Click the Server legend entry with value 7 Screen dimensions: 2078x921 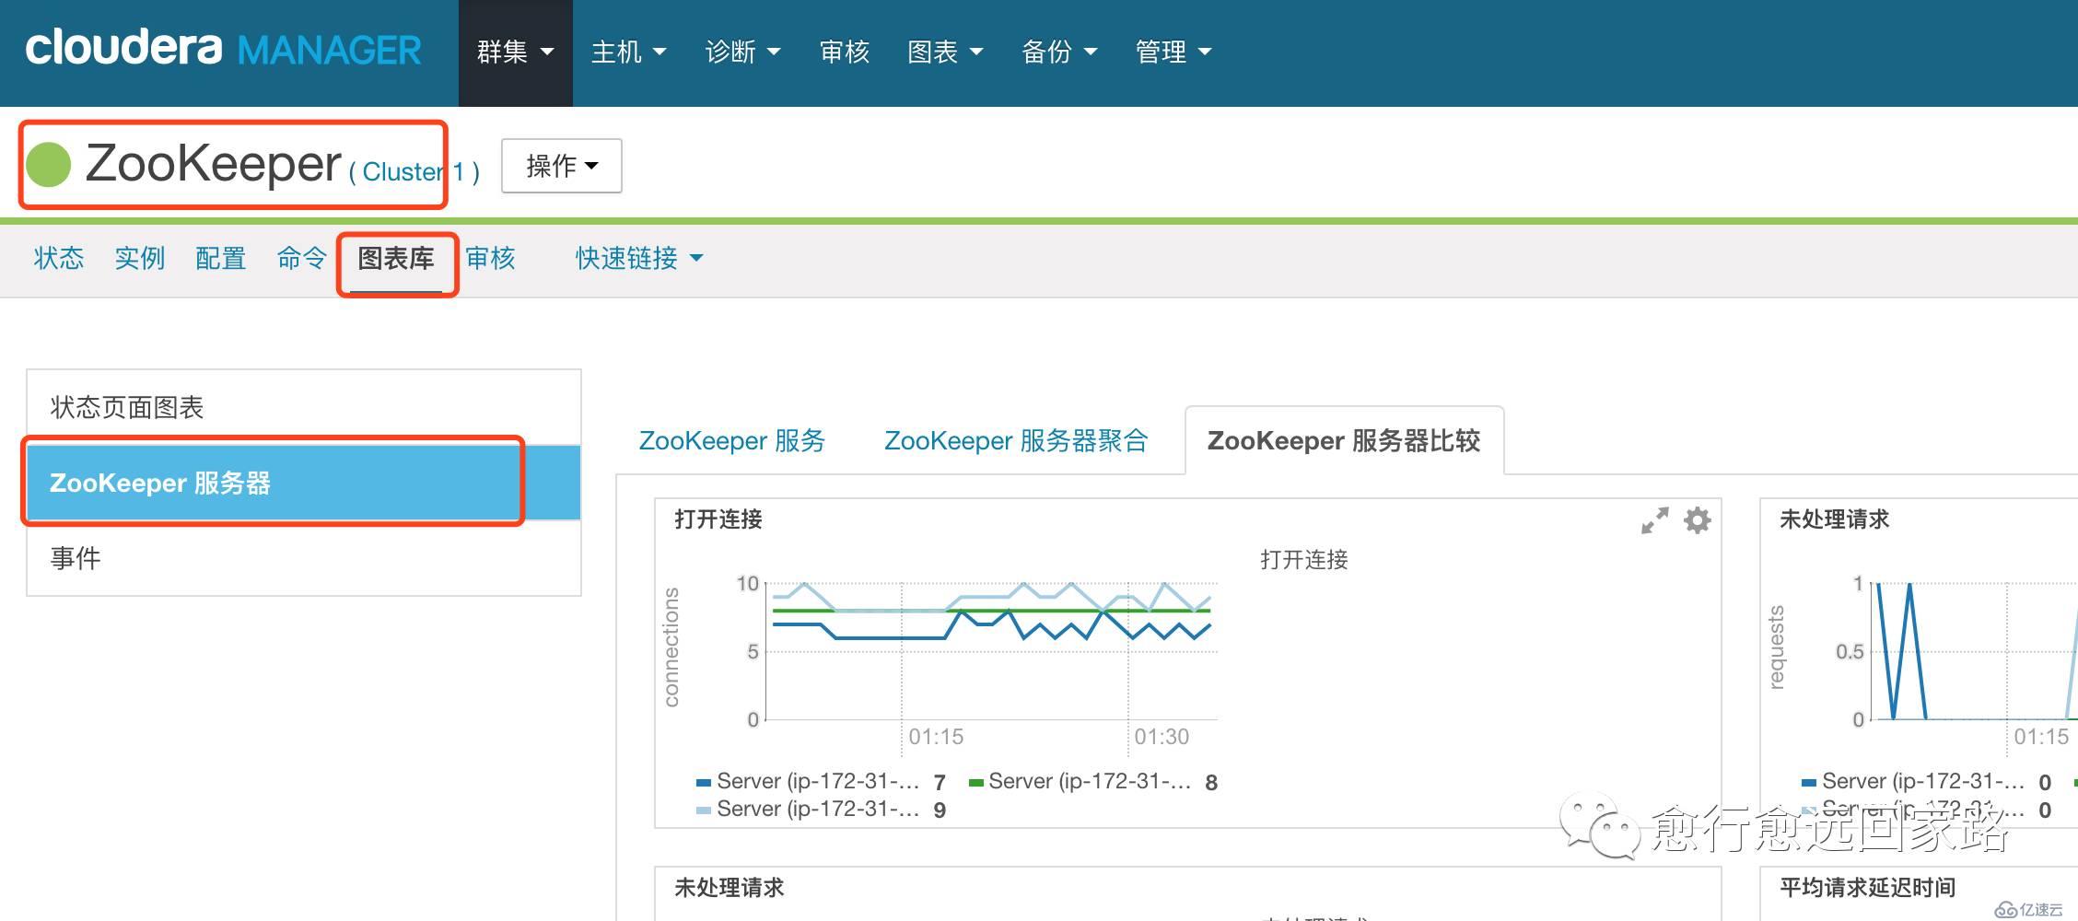pyautogui.click(x=822, y=782)
